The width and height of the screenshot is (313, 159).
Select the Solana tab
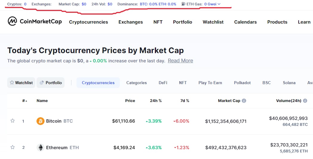point(289,83)
